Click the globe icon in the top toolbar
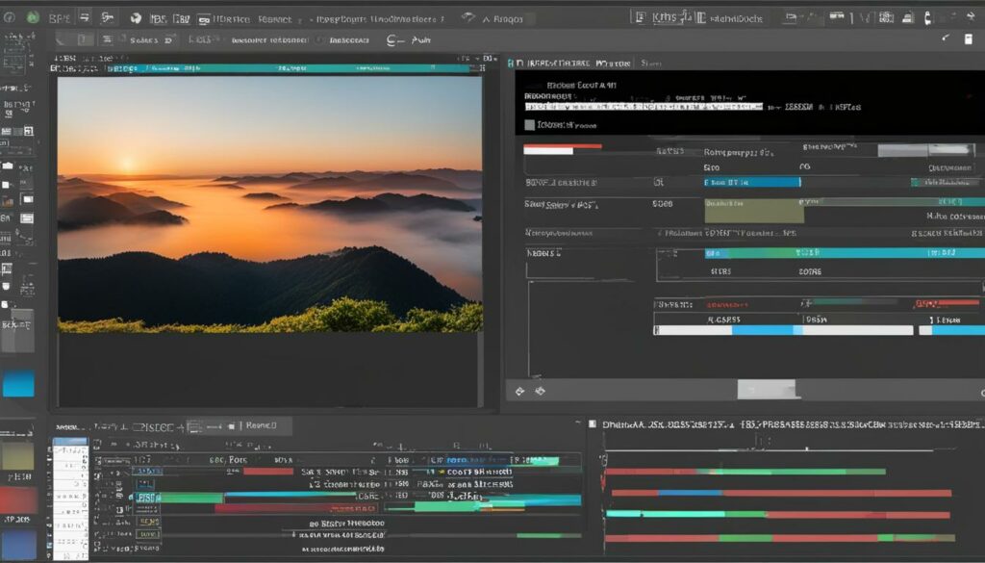 pyautogui.click(x=135, y=17)
